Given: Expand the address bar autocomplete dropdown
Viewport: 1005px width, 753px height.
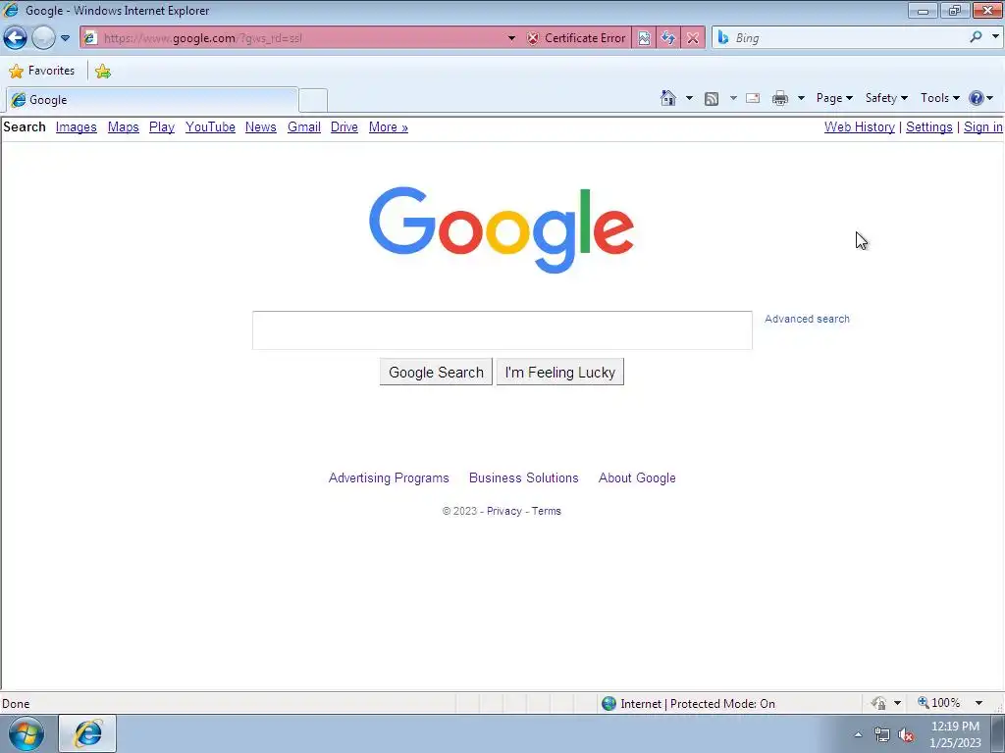Looking at the screenshot, I should pyautogui.click(x=511, y=38).
